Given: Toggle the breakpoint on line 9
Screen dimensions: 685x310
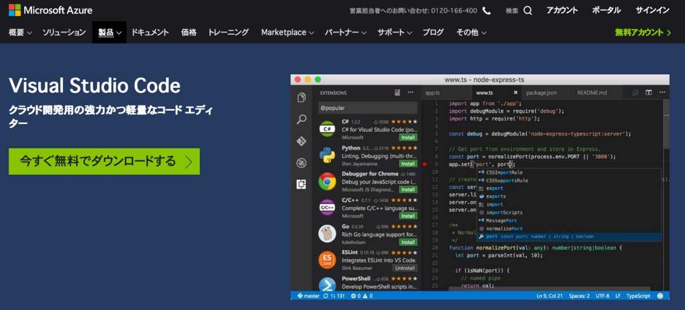Looking at the screenshot, I should 424,164.
